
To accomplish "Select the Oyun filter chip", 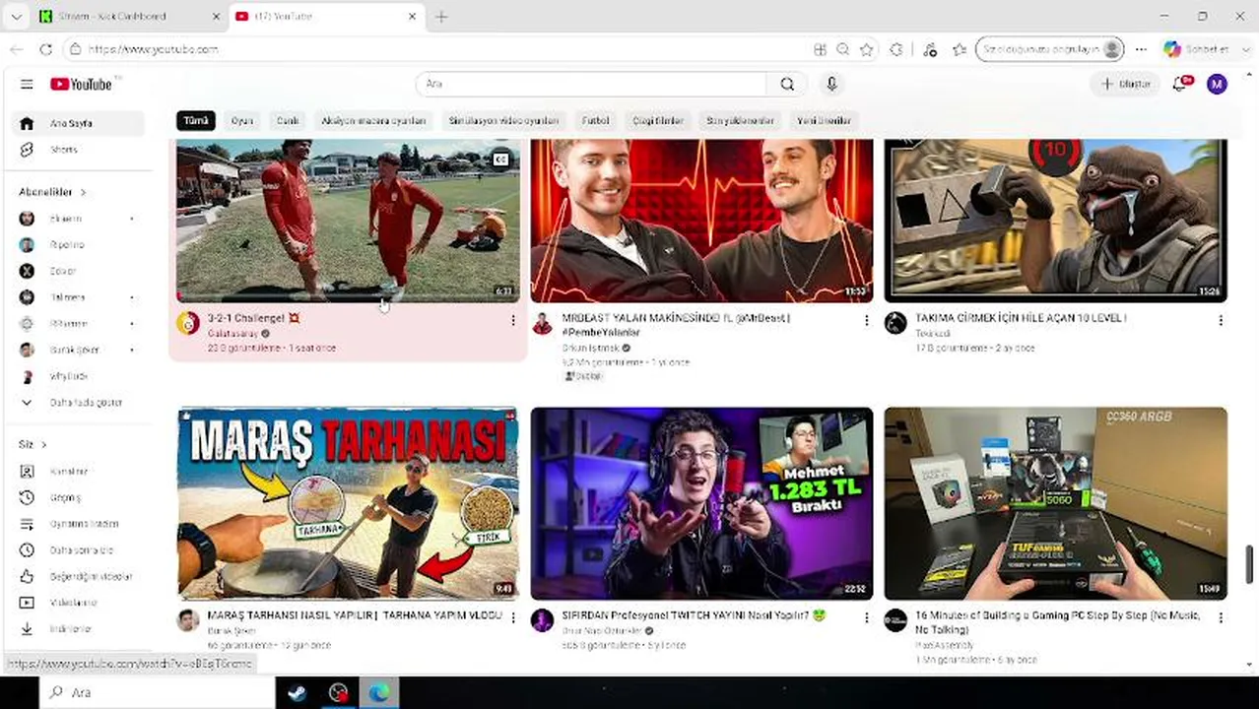I will [242, 120].
